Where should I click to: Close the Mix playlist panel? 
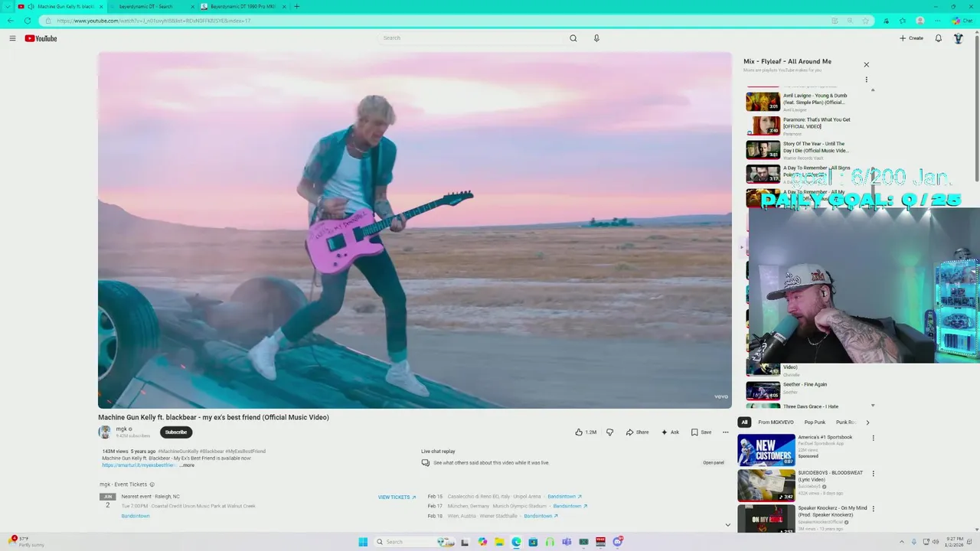pos(866,65)
